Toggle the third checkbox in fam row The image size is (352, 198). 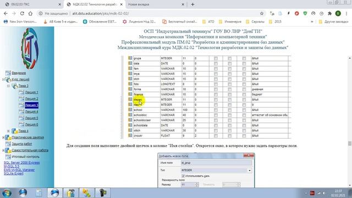click(x=244, y=68)
